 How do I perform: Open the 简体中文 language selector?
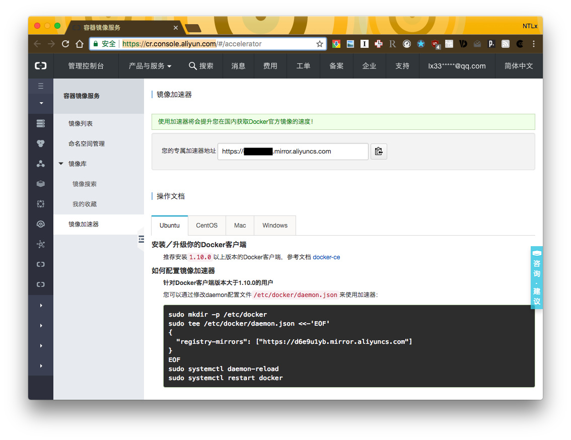click(519, 66)
